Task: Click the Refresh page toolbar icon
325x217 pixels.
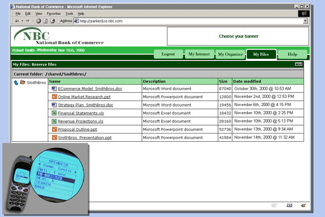Action: click(x=46, y=21)
